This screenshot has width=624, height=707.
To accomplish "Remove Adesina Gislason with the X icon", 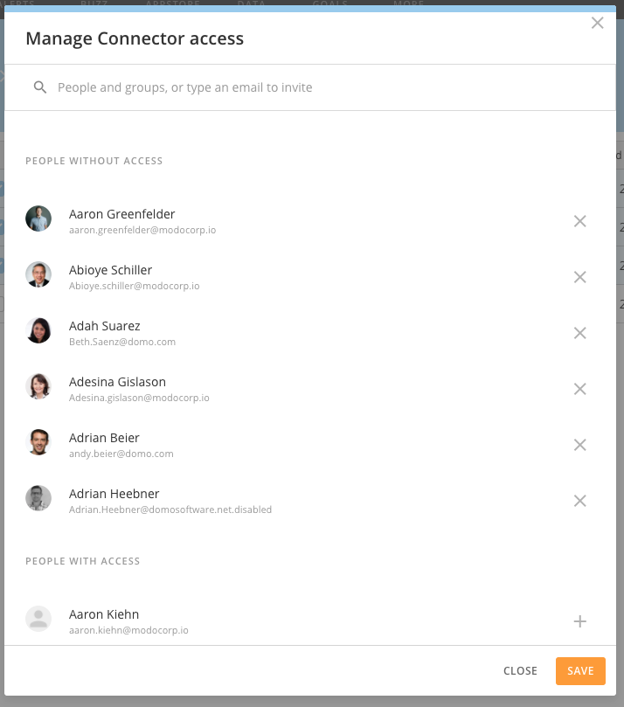I will 579,389.
